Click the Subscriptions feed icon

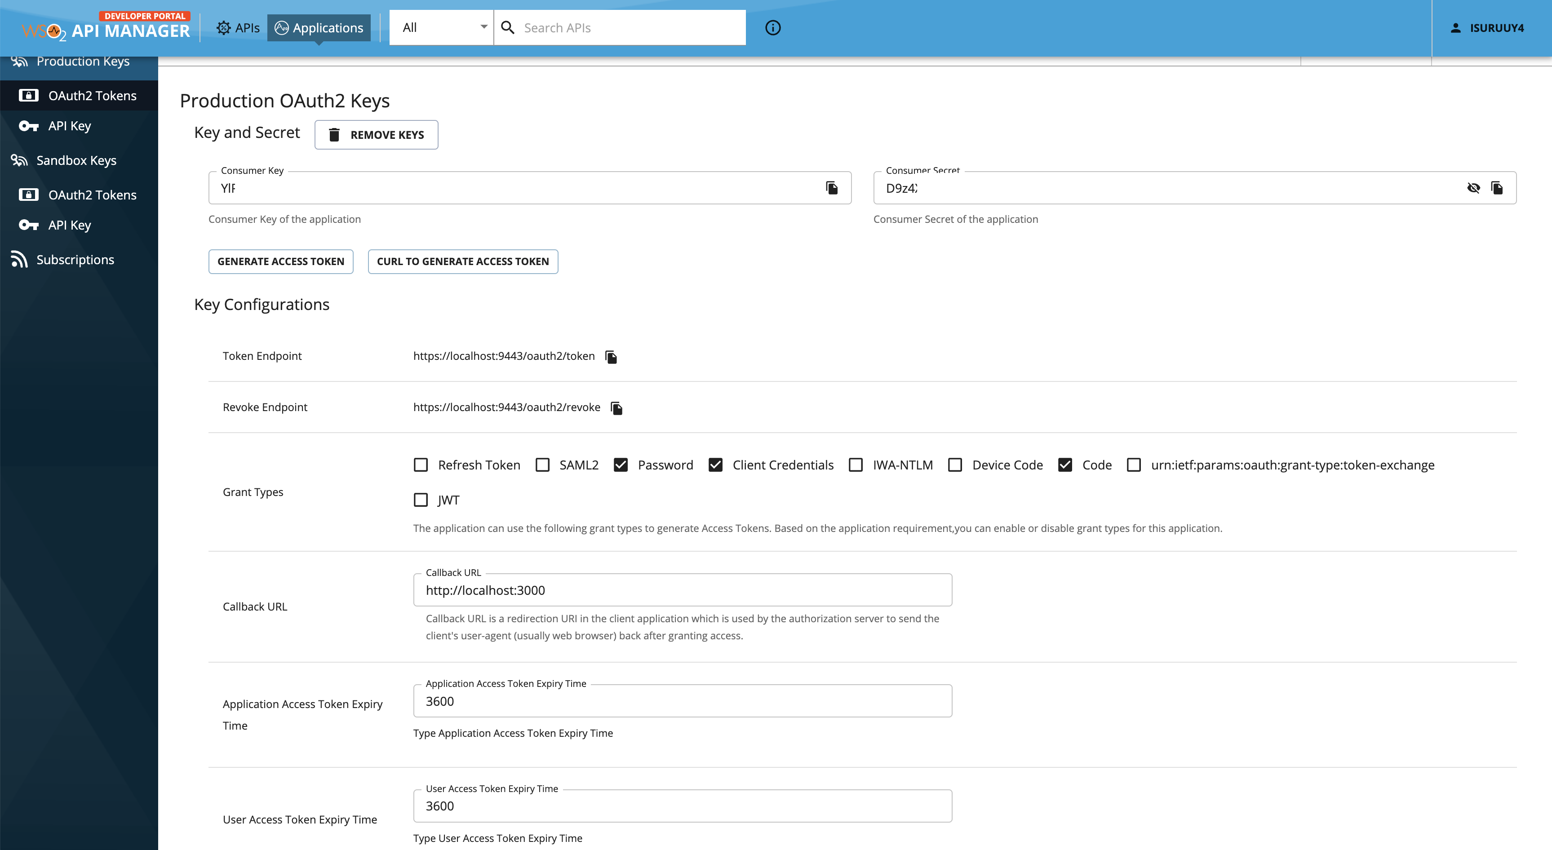(x=19, y=260)
